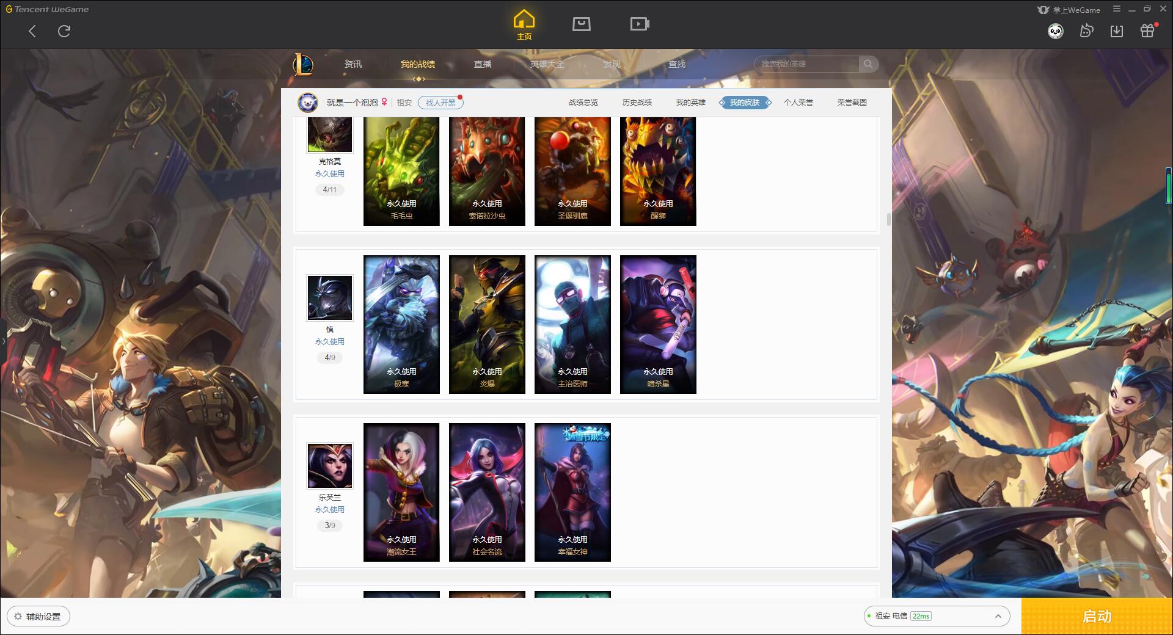Click the 祖安 server label beside username
This screenshot has height=635, width=1173.
tap(404, 103)
